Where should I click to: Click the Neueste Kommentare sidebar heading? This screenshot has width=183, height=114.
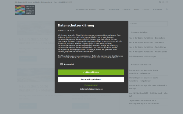tap(141, 65)
